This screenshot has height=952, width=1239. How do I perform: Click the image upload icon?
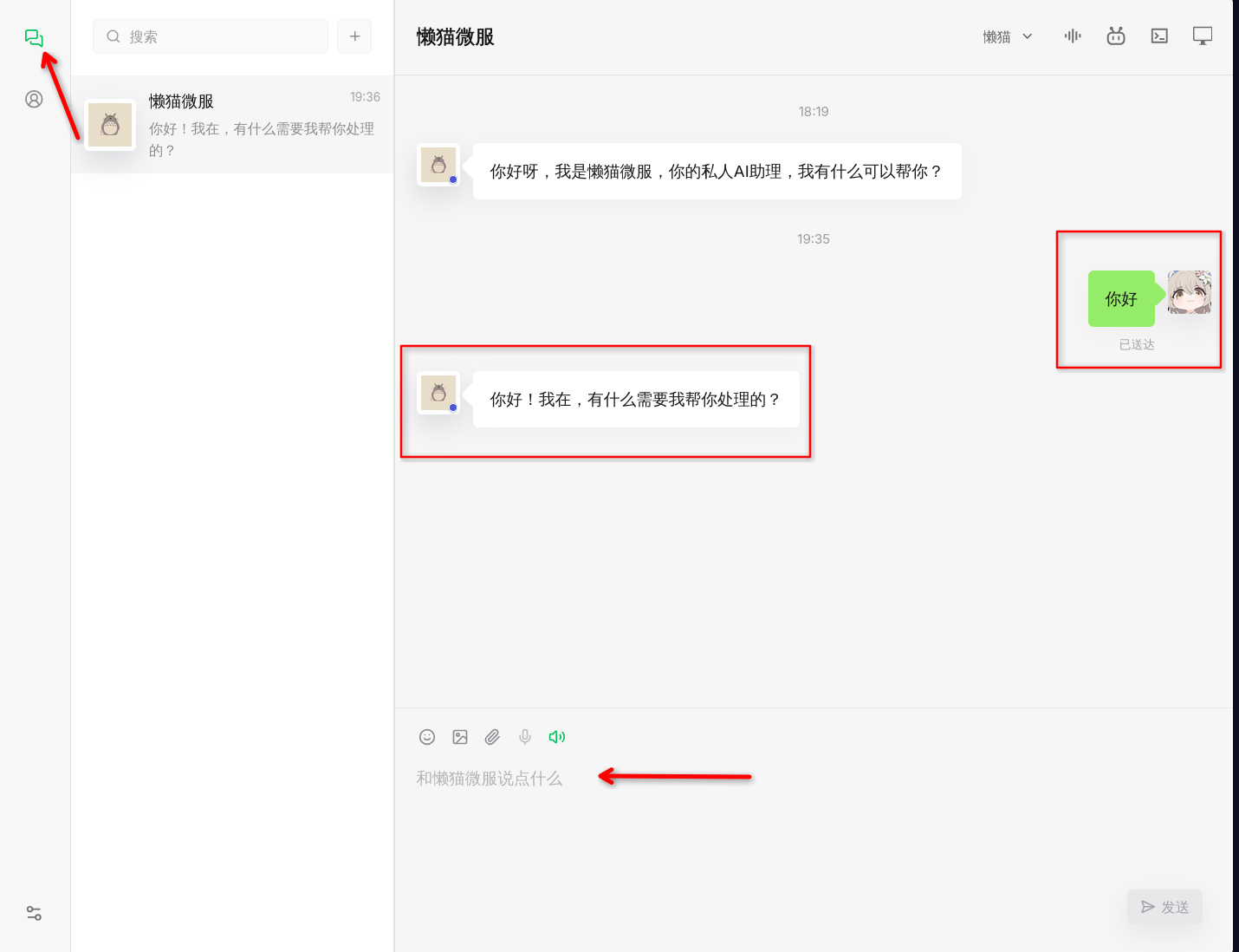click(x=460, y=737)
